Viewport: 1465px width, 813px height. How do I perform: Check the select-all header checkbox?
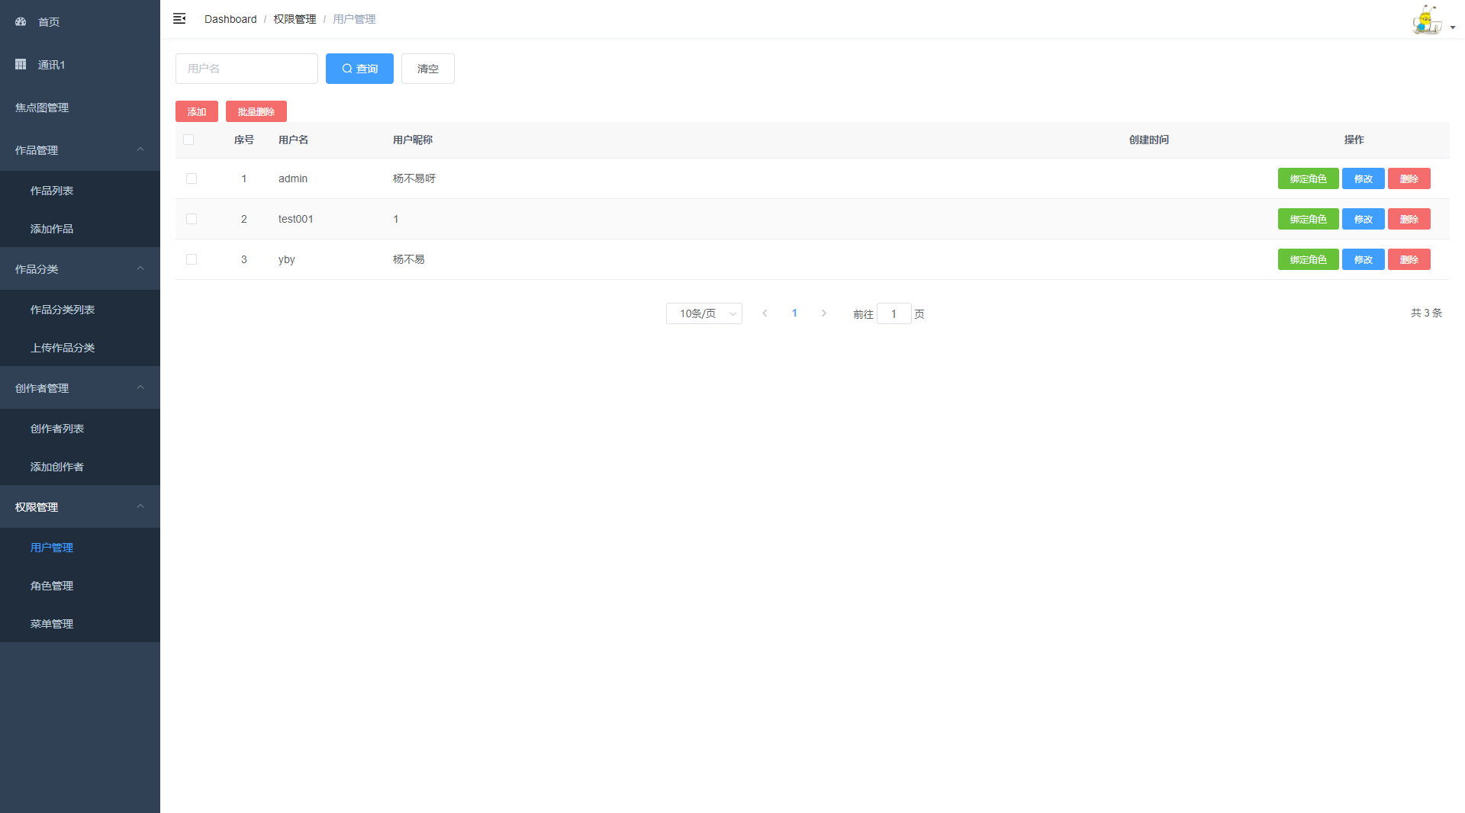click(x=188, y=140)
